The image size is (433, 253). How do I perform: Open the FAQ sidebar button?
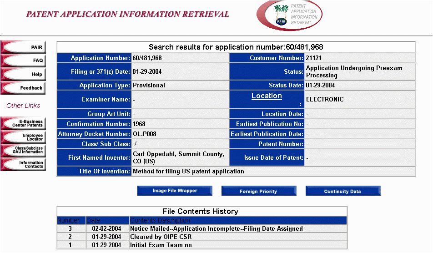coord(23,61)
